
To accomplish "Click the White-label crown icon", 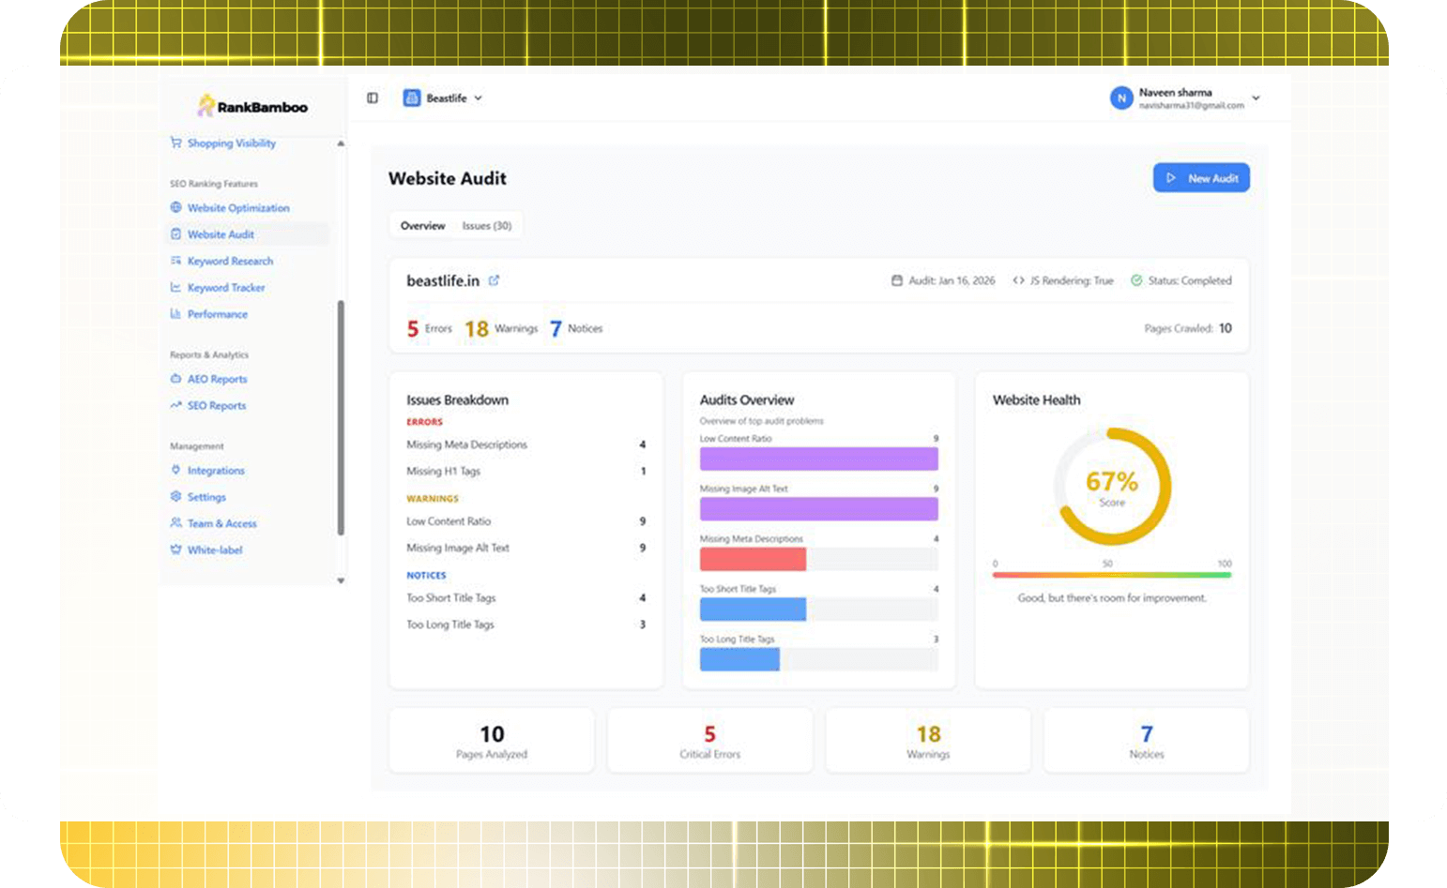I will (x=175, y=549).
